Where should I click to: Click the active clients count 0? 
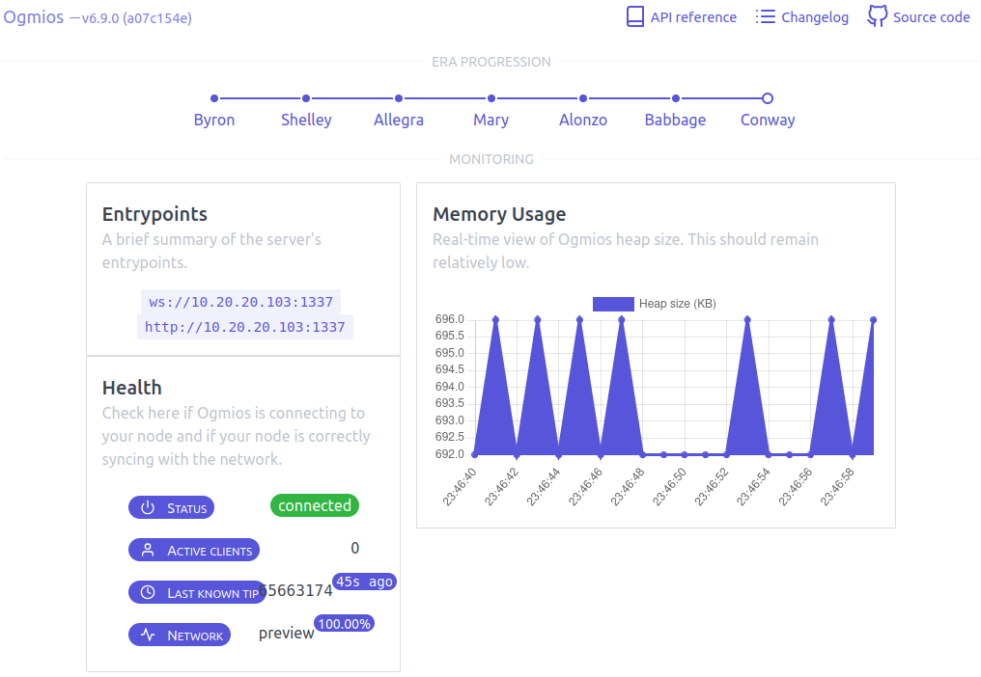pos(354,548)
